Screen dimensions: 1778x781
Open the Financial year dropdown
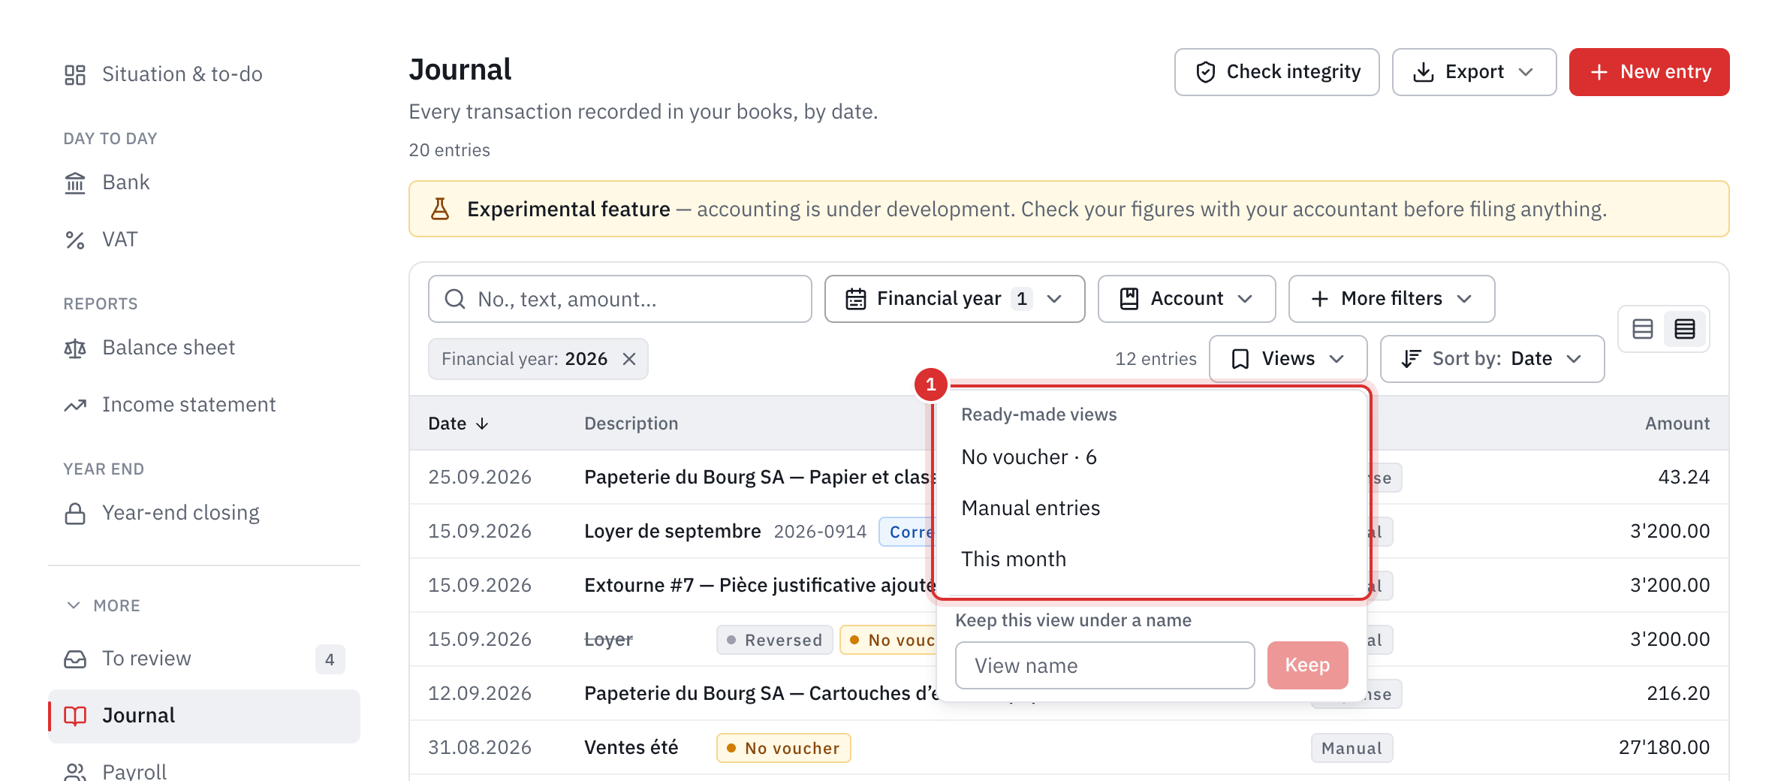[x=954, y=299]
